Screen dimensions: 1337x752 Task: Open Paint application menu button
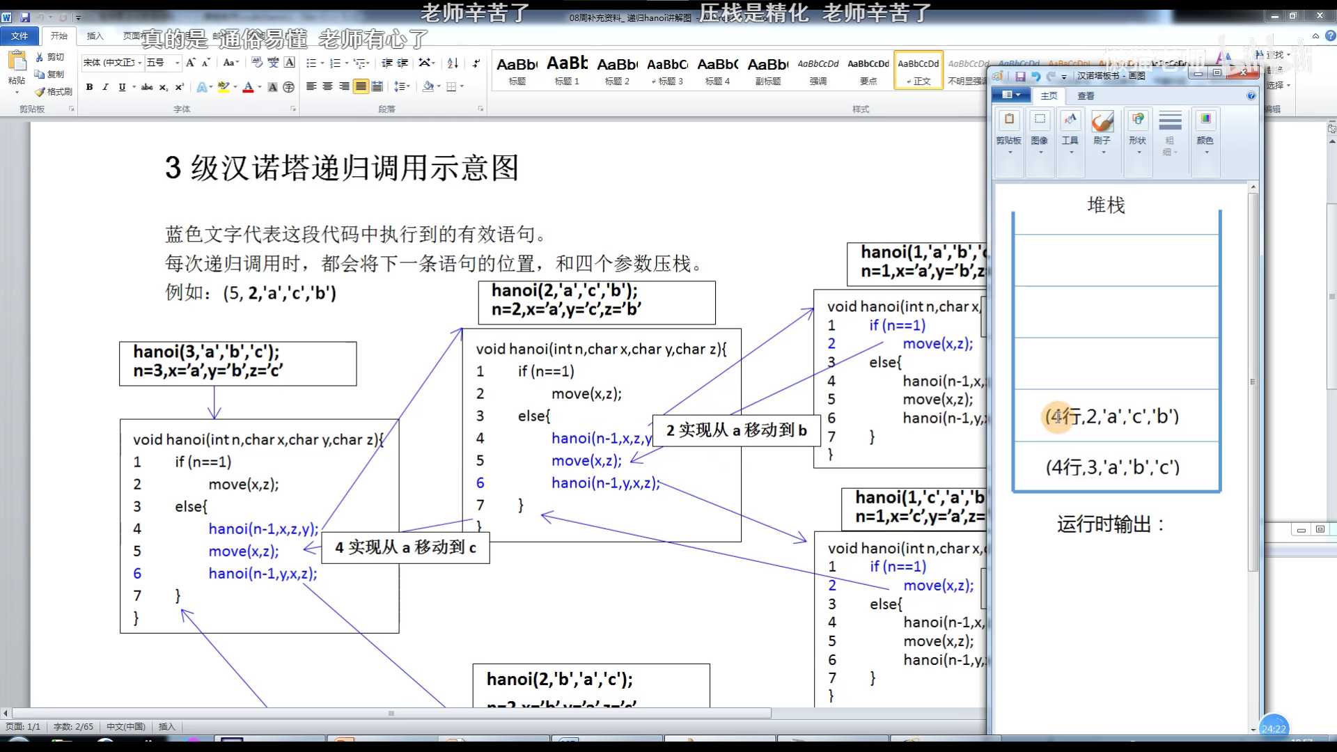[x=1010, y=95]
